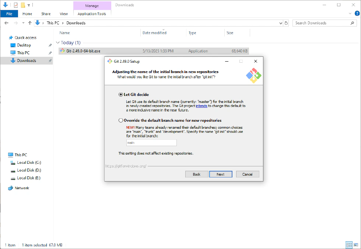The image size is (361, 249).
Task: Collapse the Today group in file list
Action: [x=58, y=43]
